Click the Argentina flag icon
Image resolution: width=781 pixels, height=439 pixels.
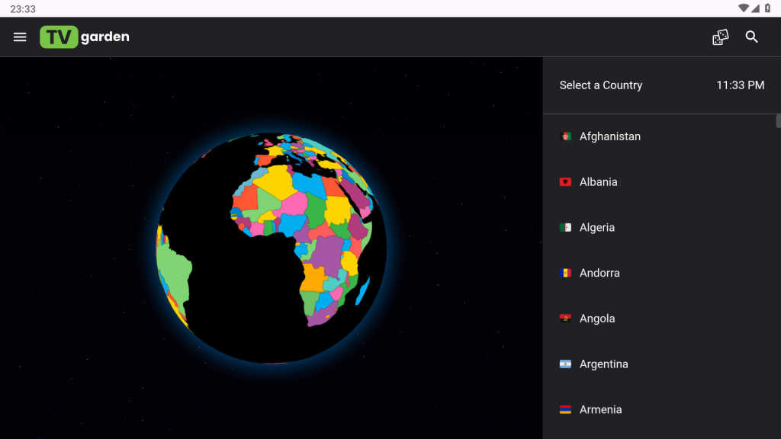(565, 364)
